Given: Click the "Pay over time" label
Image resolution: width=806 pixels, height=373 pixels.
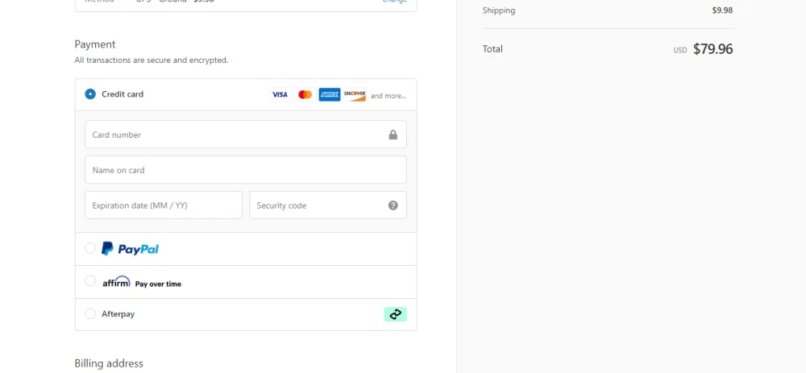Looking at the screenshot, I should point(158,284).
